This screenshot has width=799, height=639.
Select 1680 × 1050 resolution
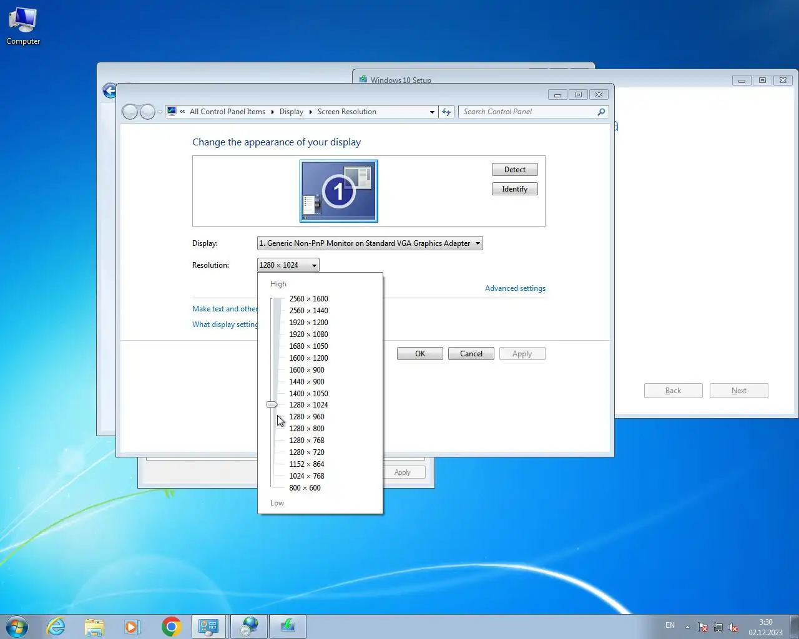308,346
